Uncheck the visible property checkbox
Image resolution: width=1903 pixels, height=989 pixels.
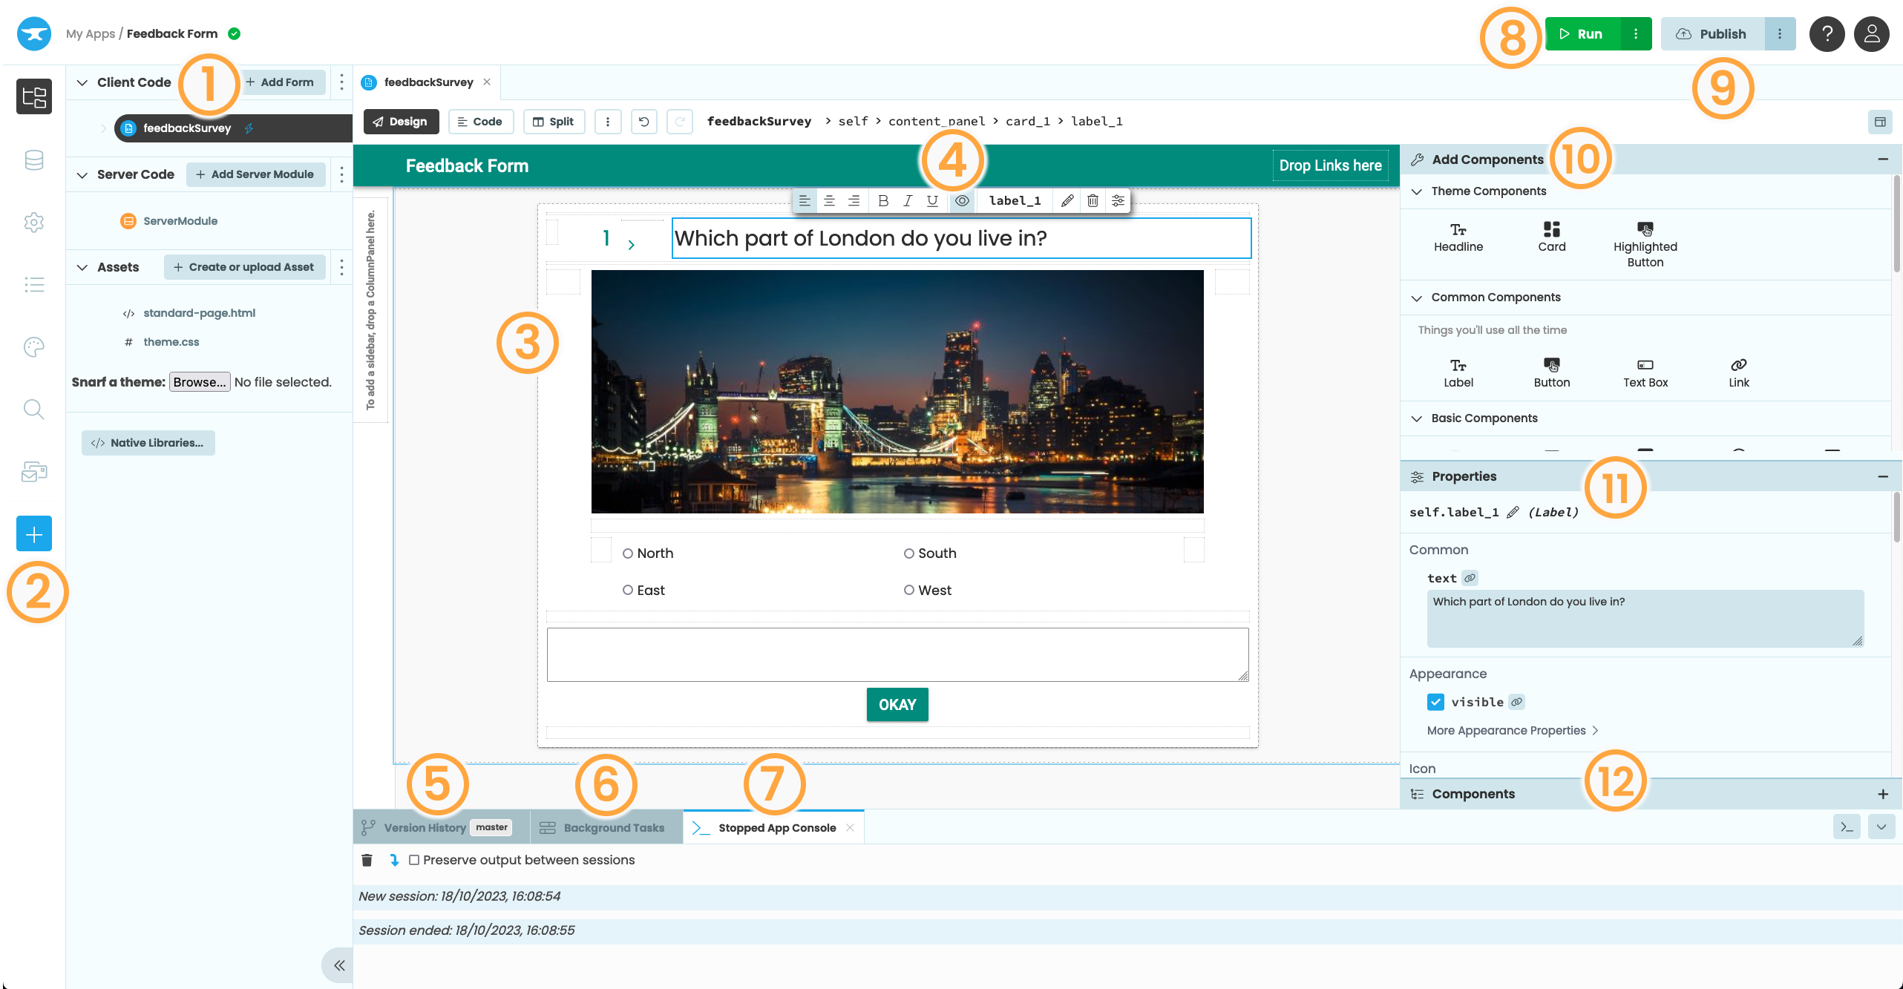(1435, 702)
